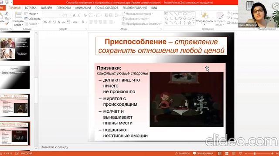Switch to ВИД ribbon tab
The height and width of the screenshot is (156, 279).
[154, 8]
